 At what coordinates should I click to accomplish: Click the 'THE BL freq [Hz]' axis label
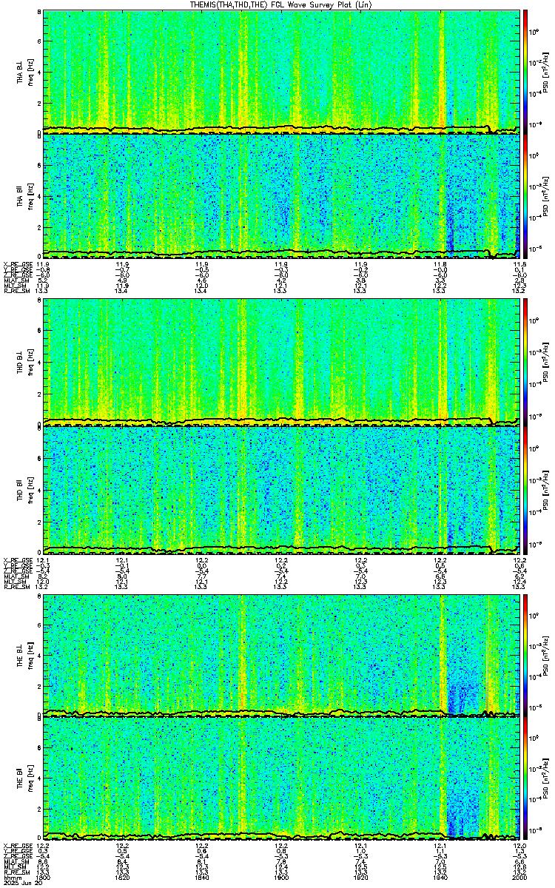[24, 655]
